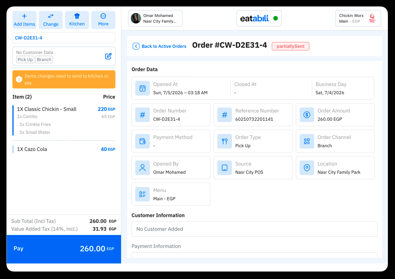Click the Order Type fork-knife icon
The image size is (395, 279).
click(225, 141)
